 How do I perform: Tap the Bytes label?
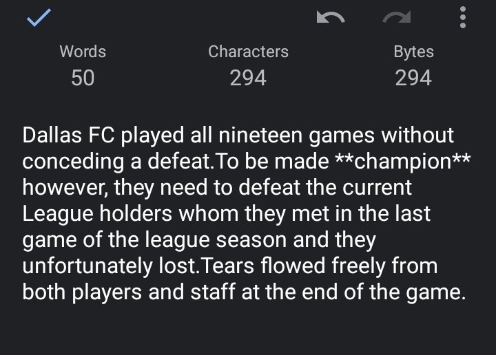413,52
